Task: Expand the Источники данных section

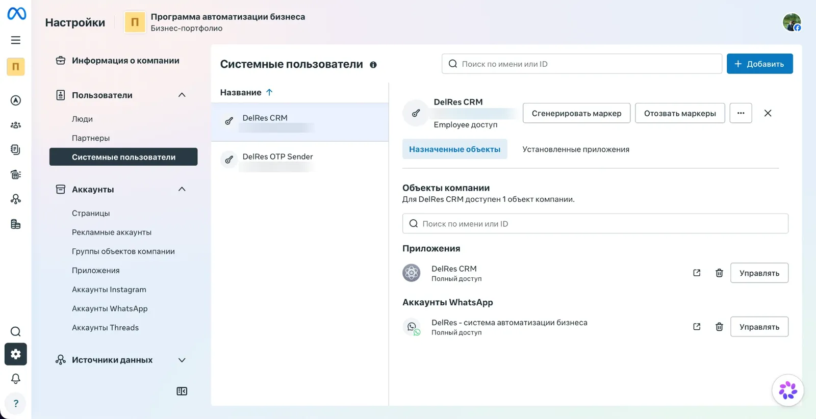Action: (182, 360)
